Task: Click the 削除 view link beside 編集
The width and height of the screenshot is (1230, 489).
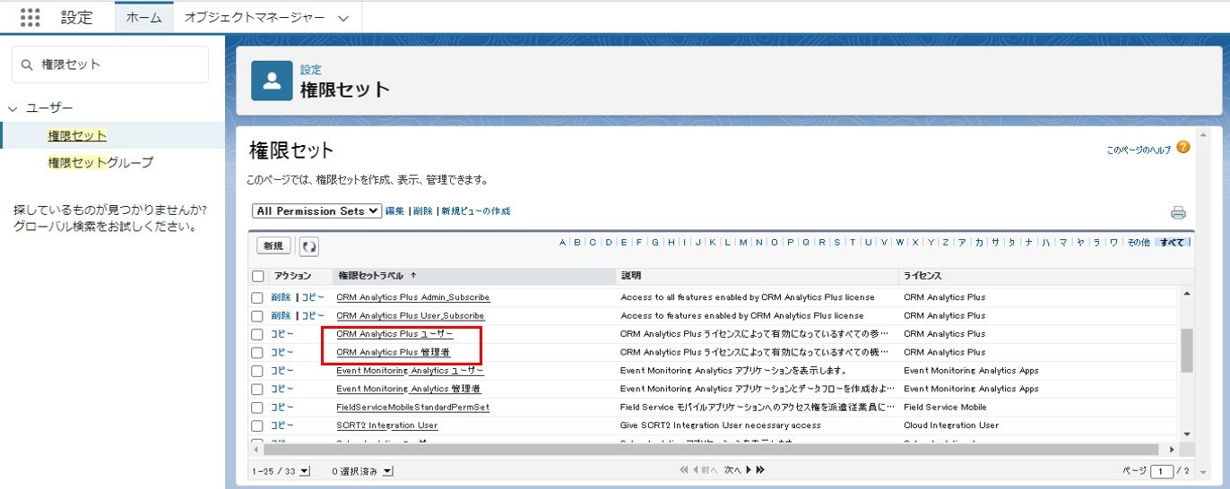Action: click(422, 211)
